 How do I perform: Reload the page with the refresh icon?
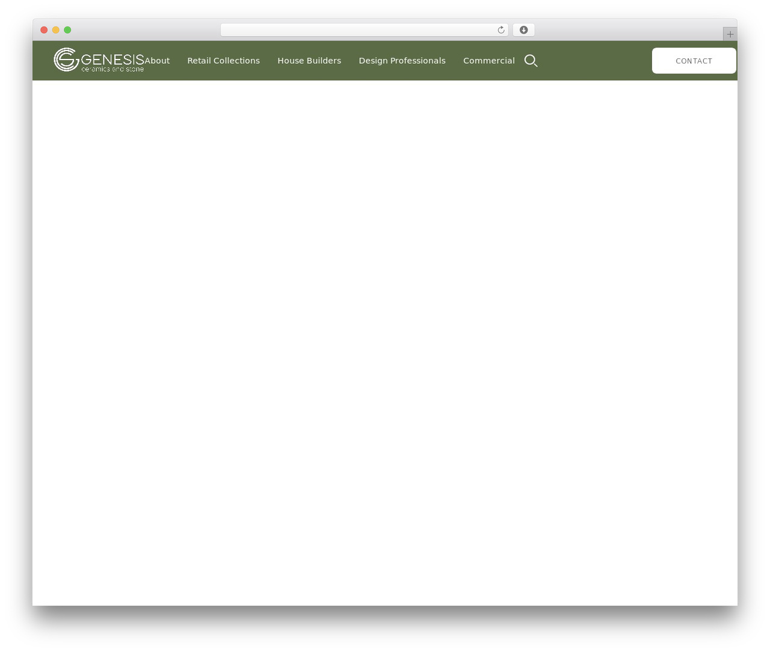point(500,30)
